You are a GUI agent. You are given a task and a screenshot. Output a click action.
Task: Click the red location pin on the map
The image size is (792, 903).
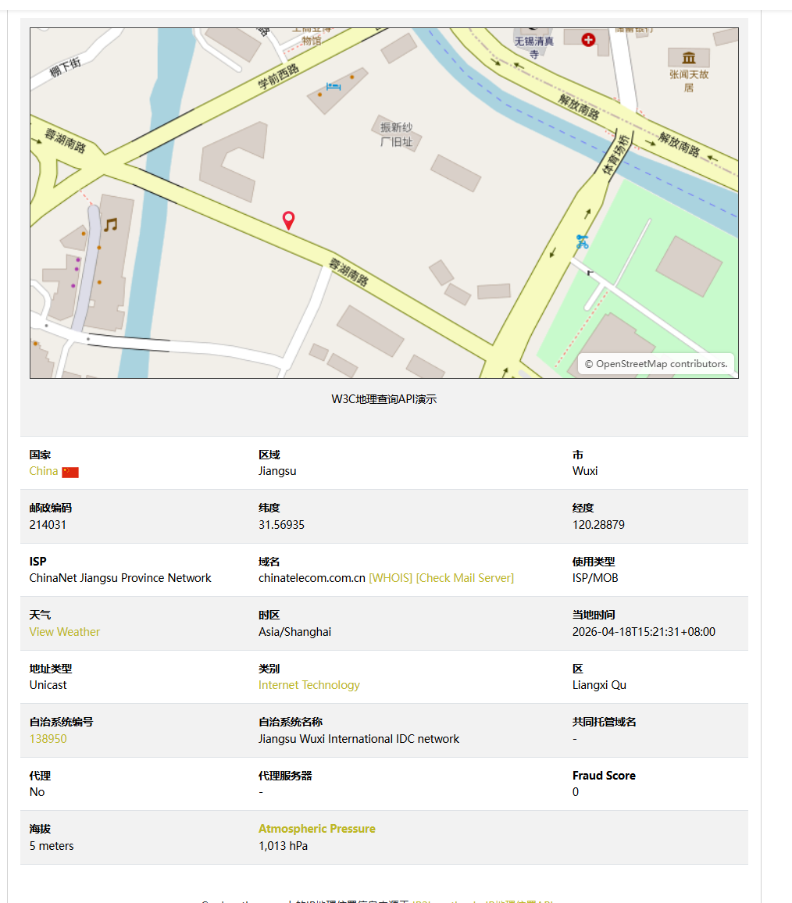coord(288,220)
